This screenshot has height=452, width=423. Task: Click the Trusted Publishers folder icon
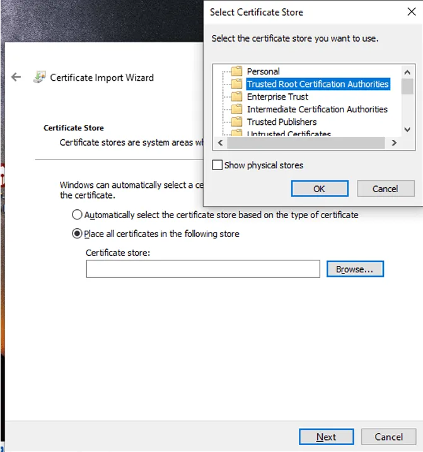(x=237, y=122)
